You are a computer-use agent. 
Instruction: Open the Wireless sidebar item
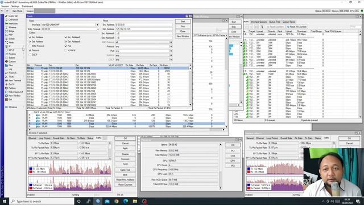click(x=13, y=27)
